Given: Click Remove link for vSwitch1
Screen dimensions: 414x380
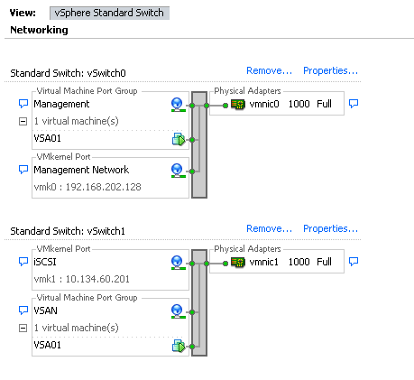Looking at the screenshot, I should (269, 228).
